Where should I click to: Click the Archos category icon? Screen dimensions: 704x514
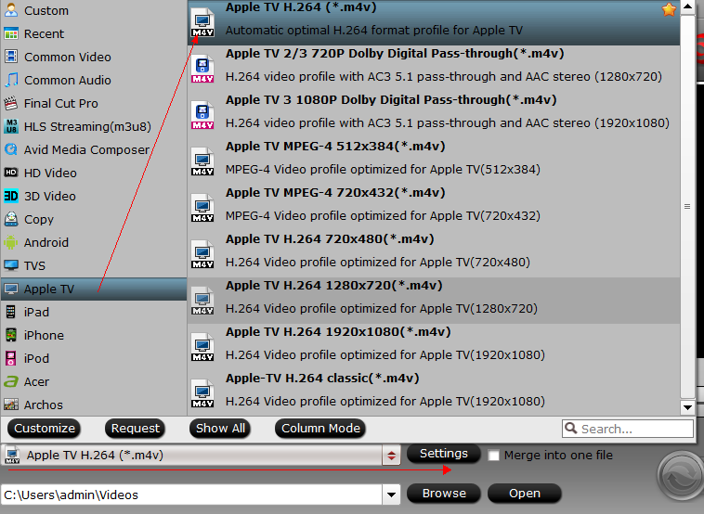pyautogui.click(x=11, y=405)
